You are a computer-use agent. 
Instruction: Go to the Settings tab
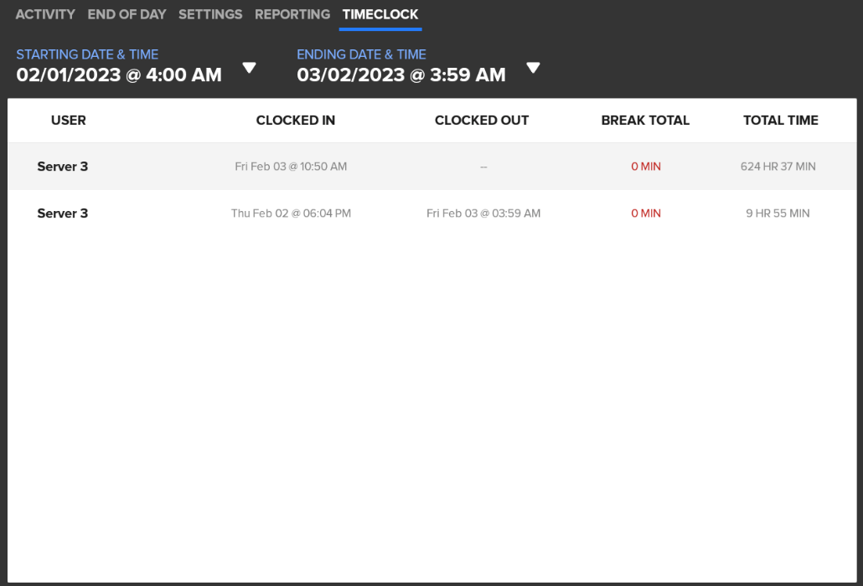pyautogui.click(x=210, y=14)
